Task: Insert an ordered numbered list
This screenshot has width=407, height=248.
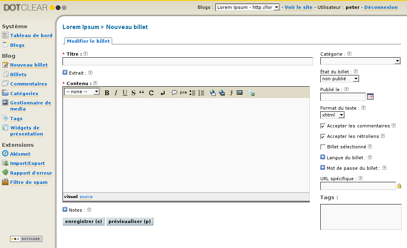Action: pos(201,93)
